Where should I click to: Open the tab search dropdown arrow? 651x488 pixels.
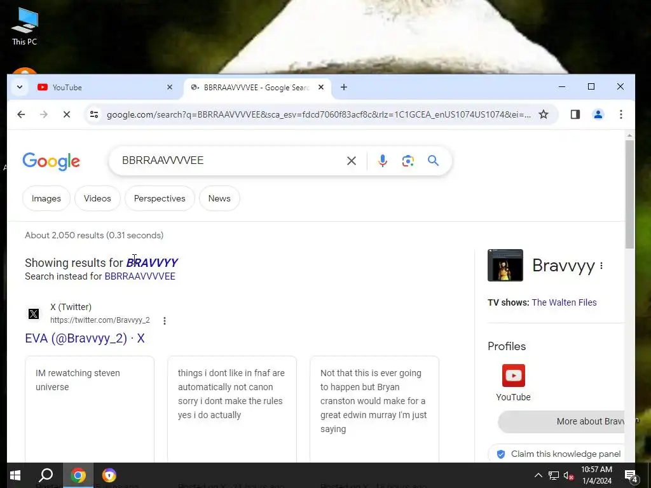(20, 87)
